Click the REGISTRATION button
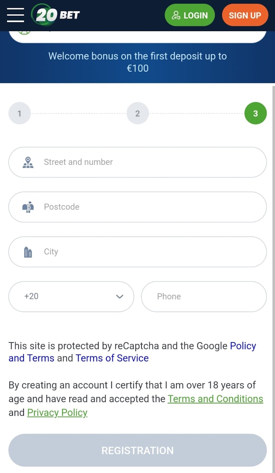275x473 pixels. 137,450
